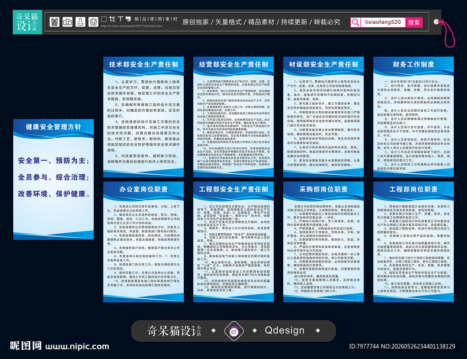Select the 材设部安全生产责任制 poster
467x359 pixels.
(x=323, y=117)
